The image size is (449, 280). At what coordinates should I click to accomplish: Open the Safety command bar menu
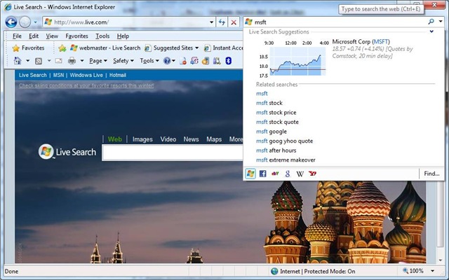(123, 61)
